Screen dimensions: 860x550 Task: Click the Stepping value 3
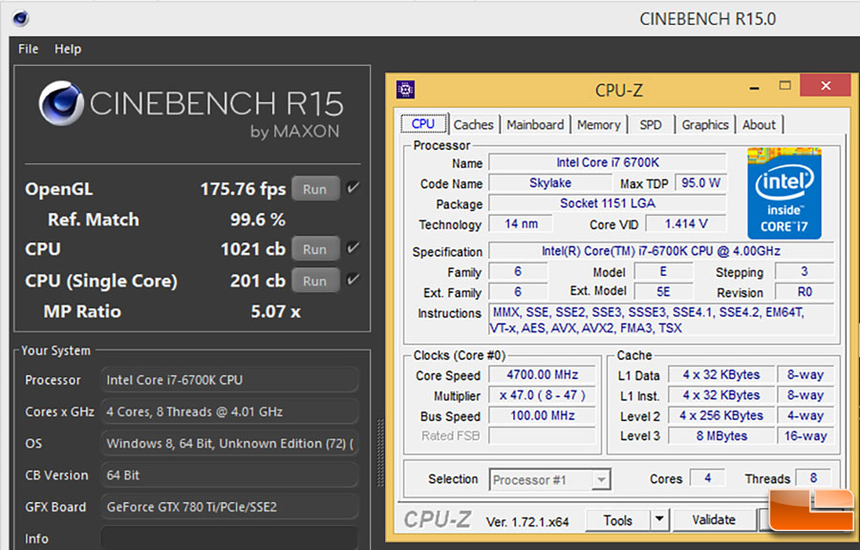804,272
